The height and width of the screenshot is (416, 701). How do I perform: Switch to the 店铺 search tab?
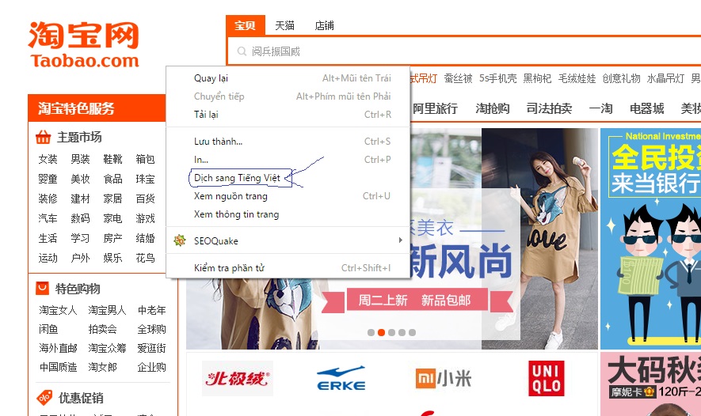(324, 25)
